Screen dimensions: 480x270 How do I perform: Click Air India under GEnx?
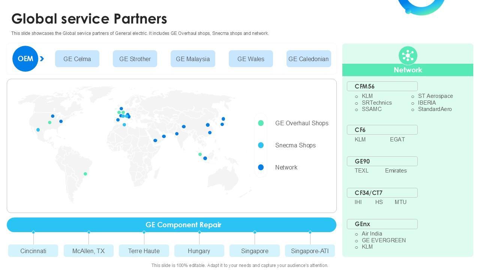[x=372, y=234]
